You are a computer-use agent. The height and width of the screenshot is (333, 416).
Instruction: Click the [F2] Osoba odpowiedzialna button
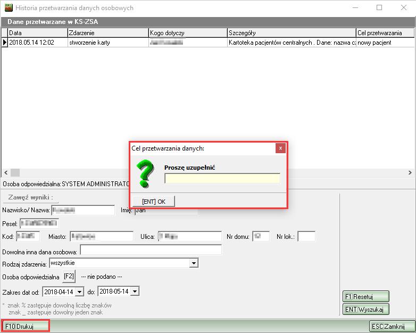point(69,277)
